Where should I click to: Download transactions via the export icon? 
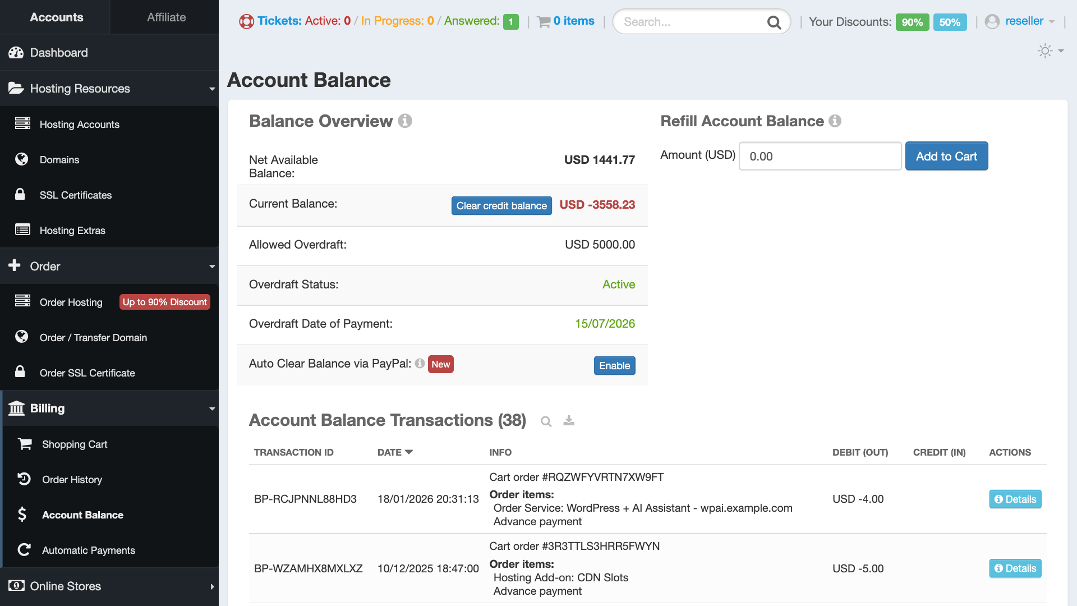pos(569,421)
